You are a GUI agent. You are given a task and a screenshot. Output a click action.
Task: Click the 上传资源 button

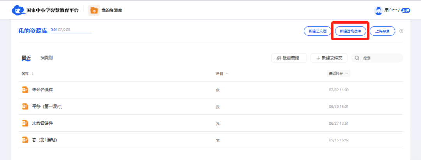(x=382, y=31)
